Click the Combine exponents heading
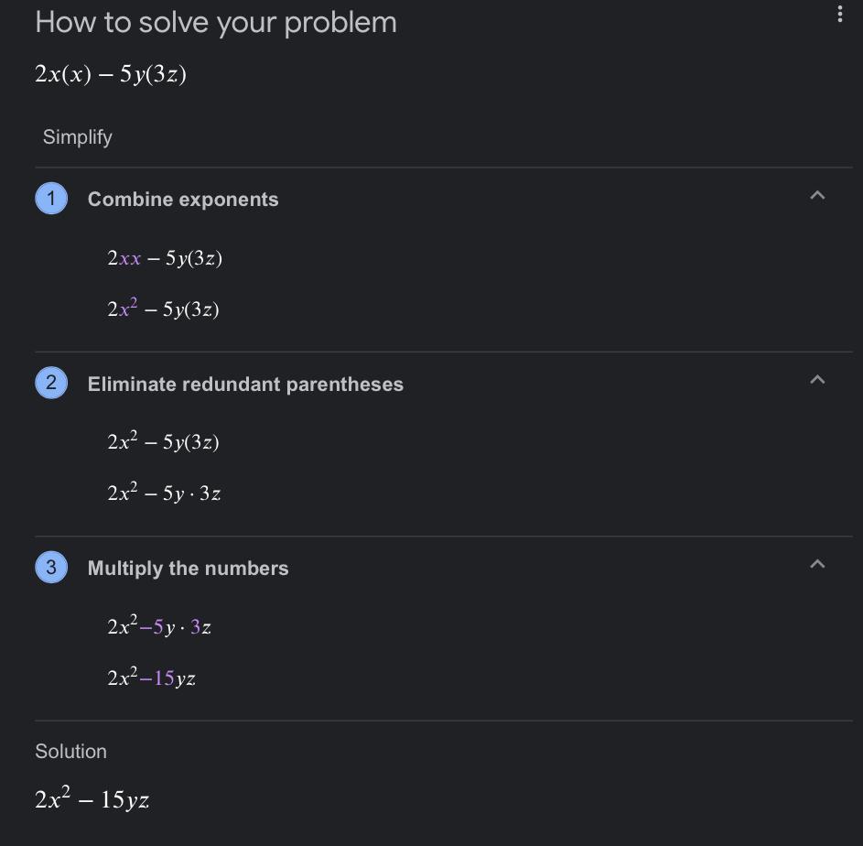This screenshot has height=846, width=863. coord(183,200)
